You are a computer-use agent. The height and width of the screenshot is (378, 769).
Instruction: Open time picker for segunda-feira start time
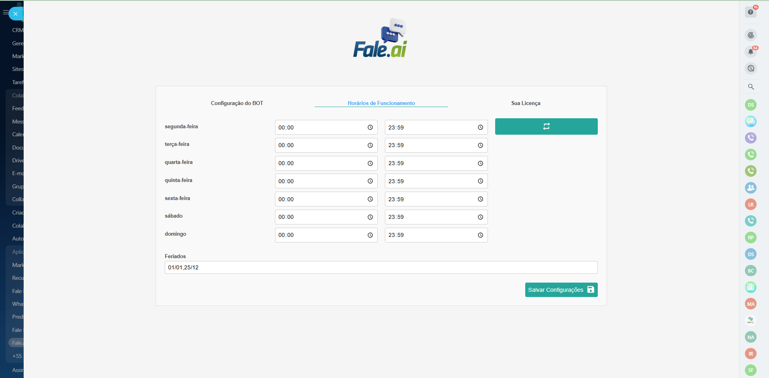(x=370, y=127)
